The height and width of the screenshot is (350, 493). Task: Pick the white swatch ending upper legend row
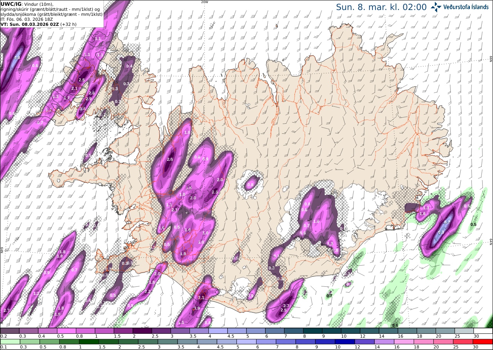tap(483, 331)
